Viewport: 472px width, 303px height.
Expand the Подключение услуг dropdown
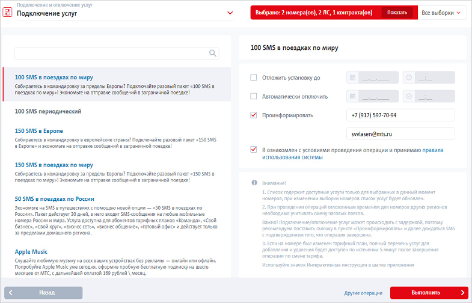[x=230, y=13]
